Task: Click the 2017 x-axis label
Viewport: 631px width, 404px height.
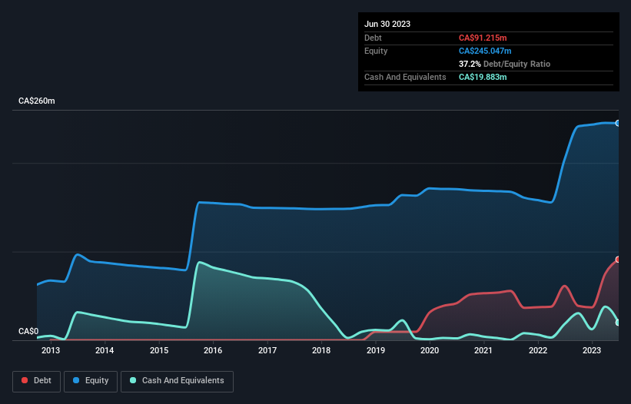Action: click(267, 350)
